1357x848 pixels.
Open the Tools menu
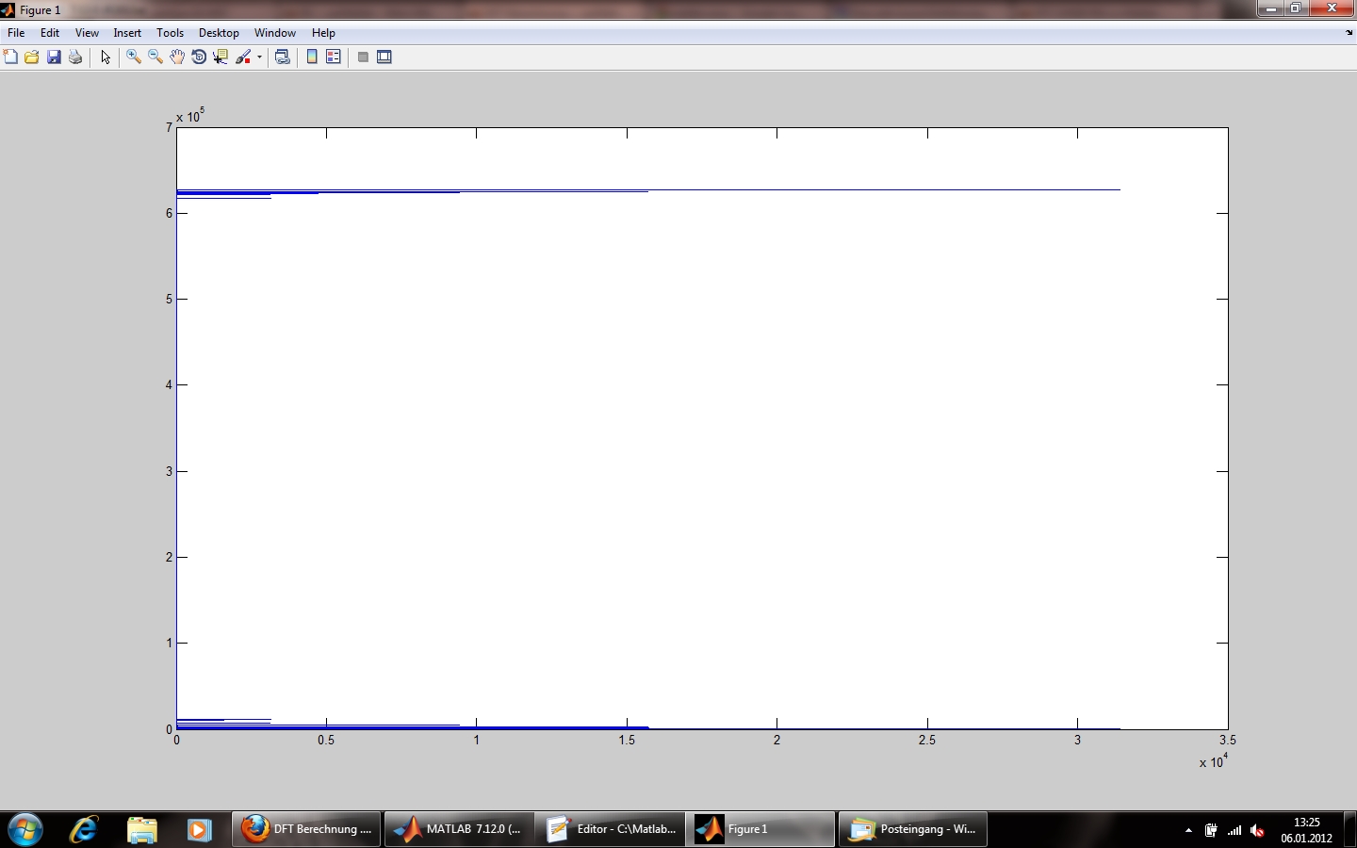pos(170,33)
